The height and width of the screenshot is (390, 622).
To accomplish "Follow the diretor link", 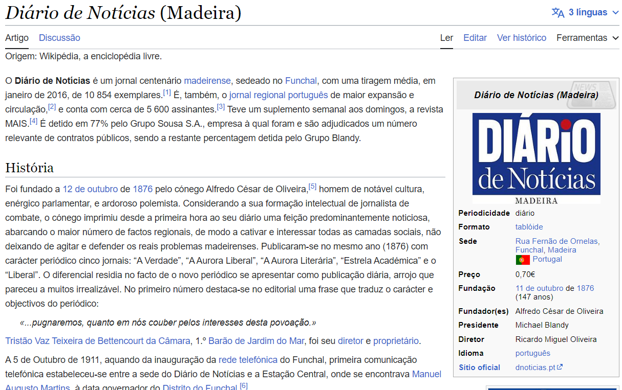I will pos(351,341).
